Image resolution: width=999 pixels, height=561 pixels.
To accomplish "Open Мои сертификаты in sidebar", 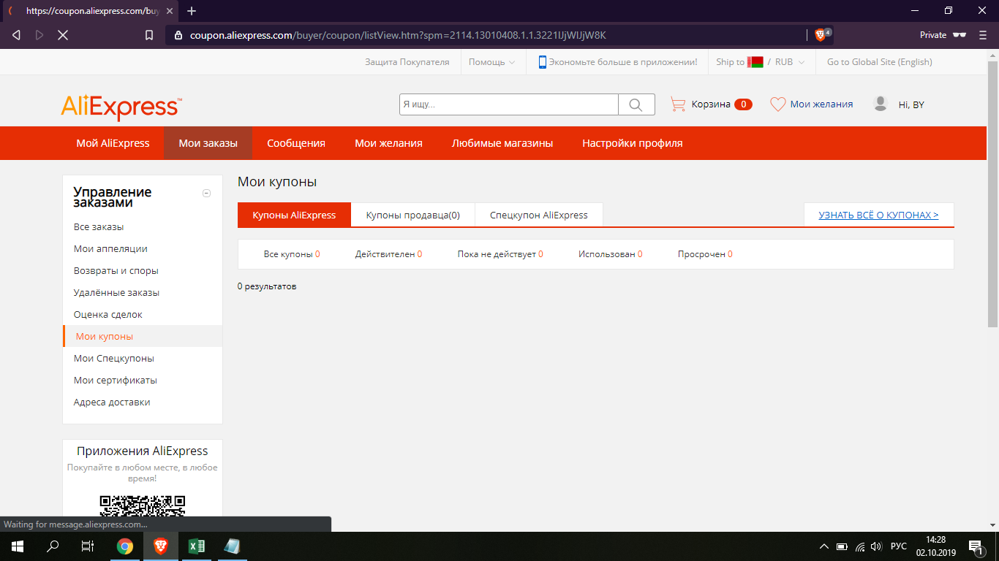I will 116,381.
